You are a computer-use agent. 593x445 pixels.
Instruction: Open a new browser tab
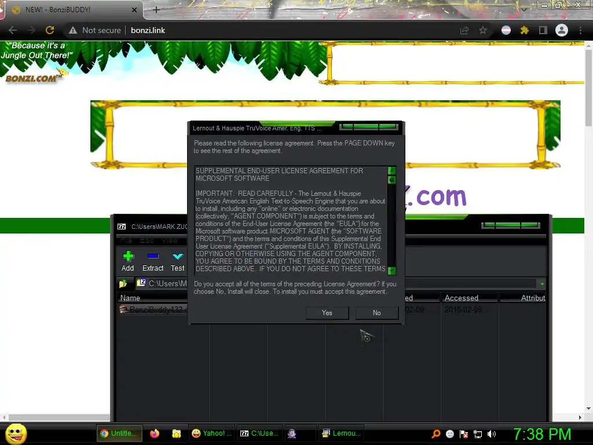pos(156,10)
